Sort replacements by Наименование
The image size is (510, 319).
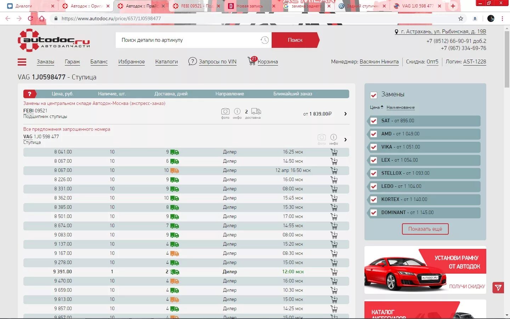(x=401, y=107)
